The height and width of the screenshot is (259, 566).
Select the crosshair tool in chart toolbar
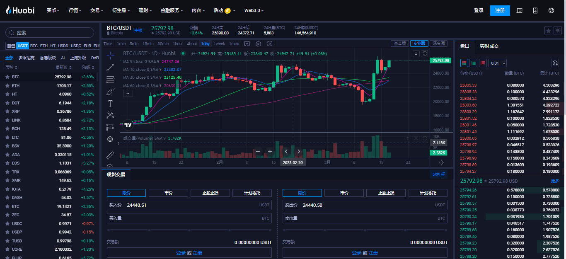tap(110, 55)
